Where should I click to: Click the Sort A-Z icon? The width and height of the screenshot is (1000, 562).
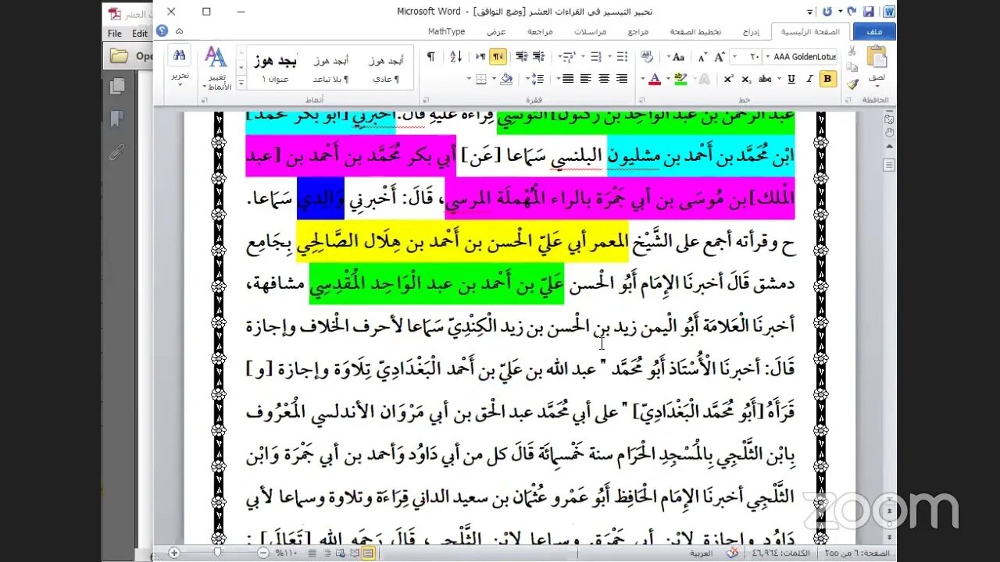click(x=456, y=56)
